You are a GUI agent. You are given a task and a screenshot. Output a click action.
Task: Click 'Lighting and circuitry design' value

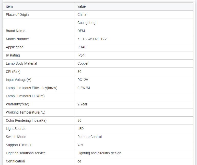point(99,153)
